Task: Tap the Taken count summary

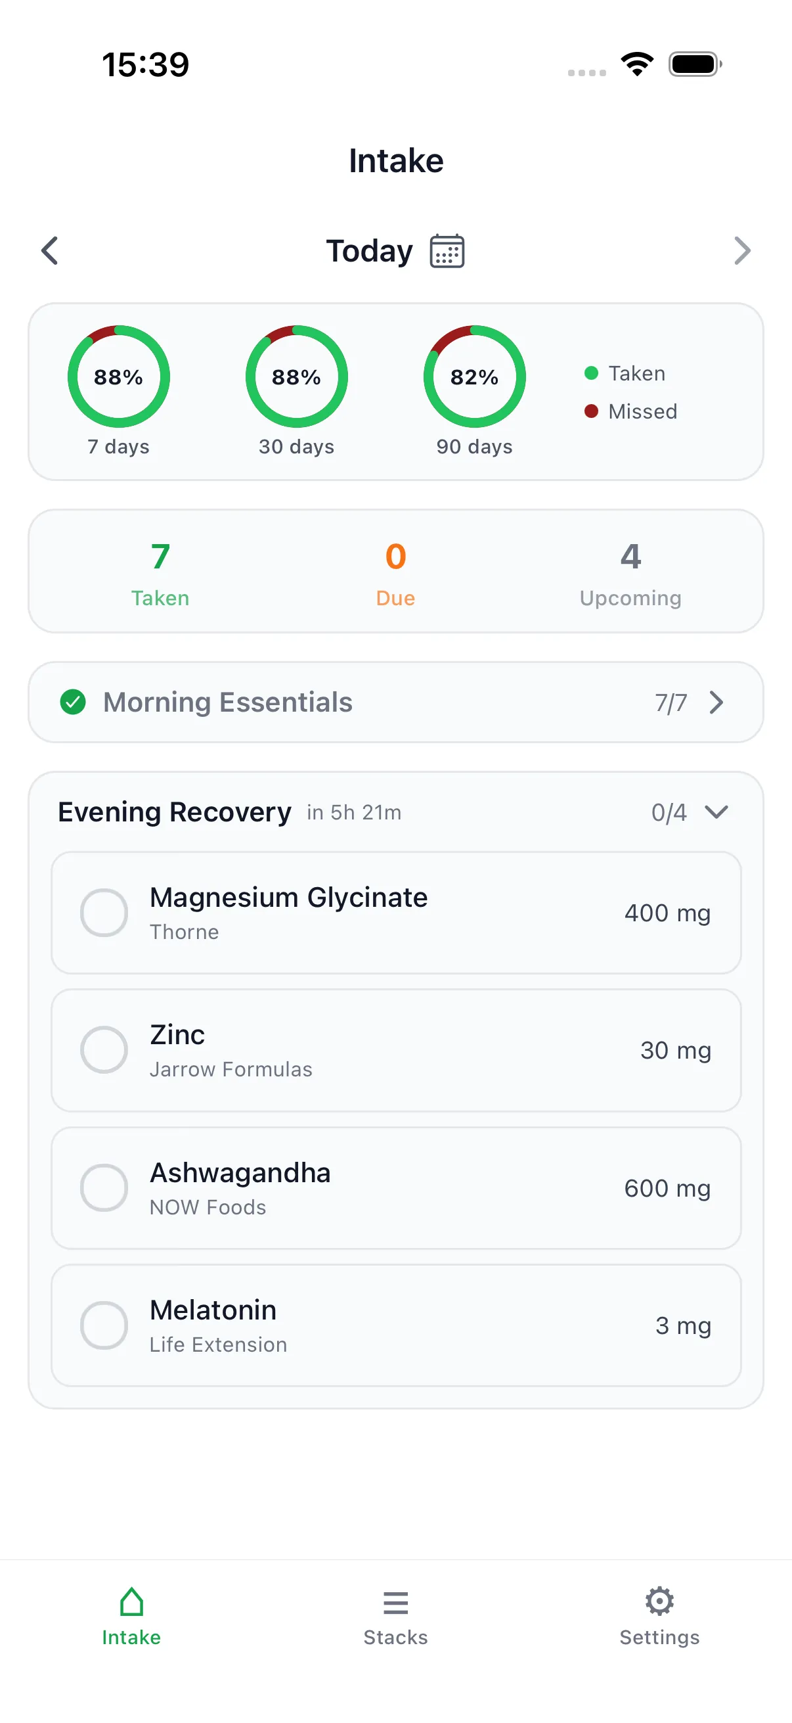Action: (x=160, y=573)
